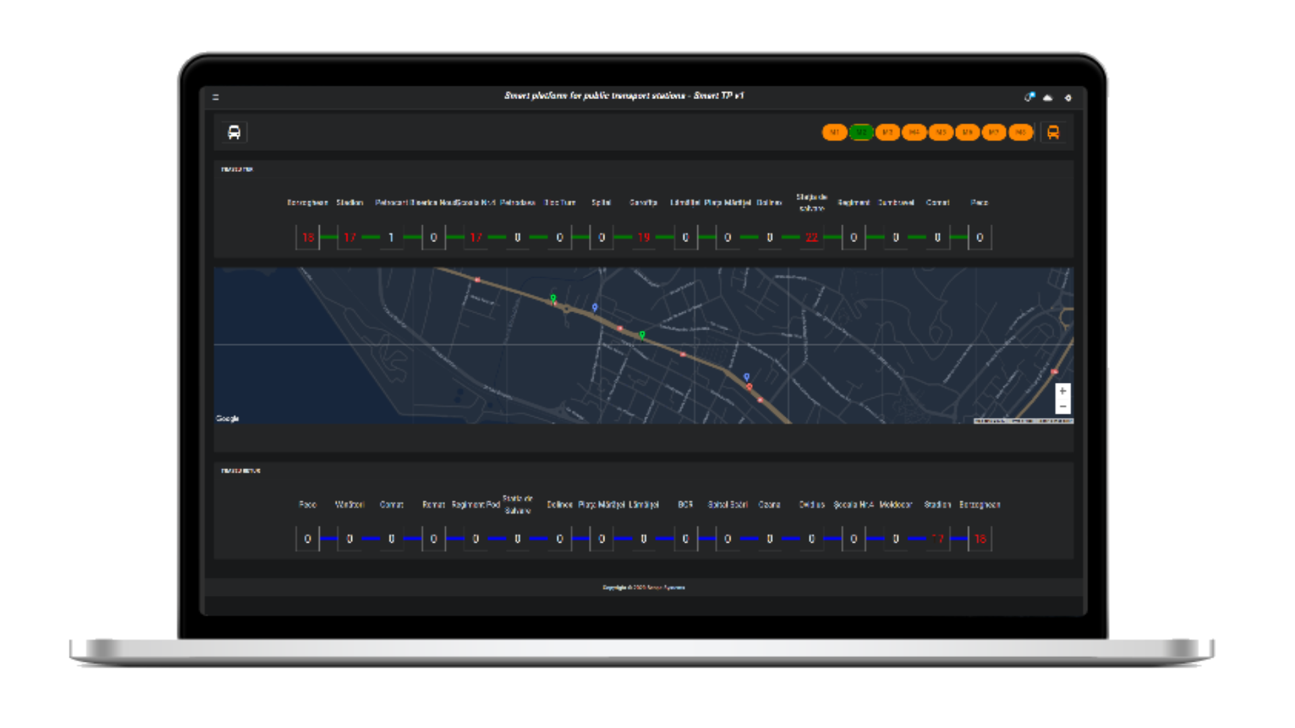Switch to the M8 route

(1020, 132)
